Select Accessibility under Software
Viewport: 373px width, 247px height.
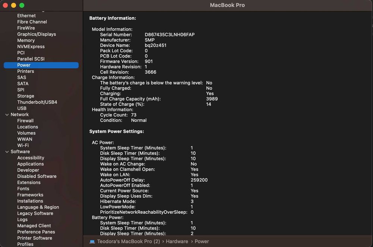(x=31, y=158)
